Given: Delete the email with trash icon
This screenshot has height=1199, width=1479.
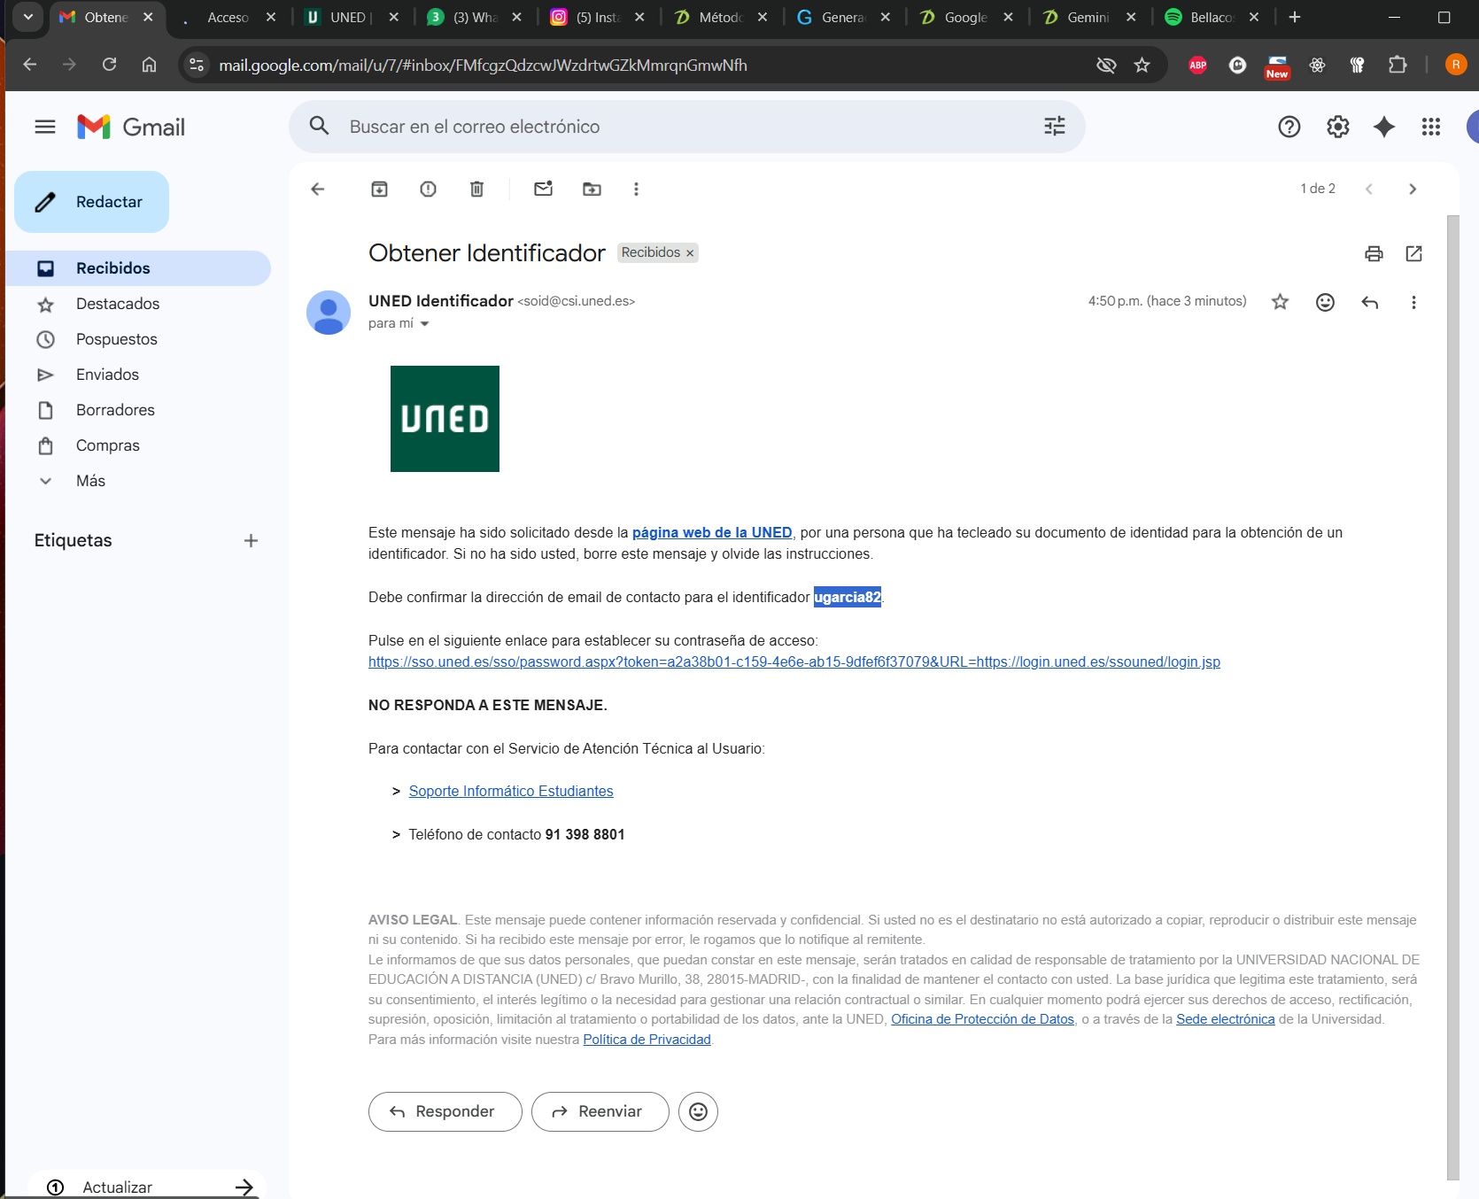Looking at the screenshot, I should point(476,189).
